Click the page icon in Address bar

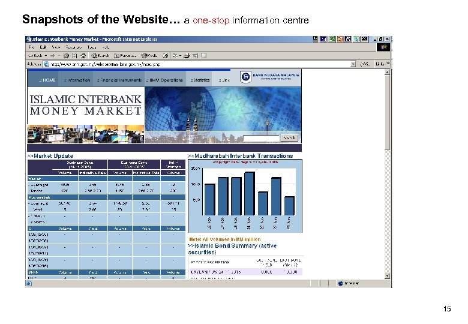[x=47, y=64]
